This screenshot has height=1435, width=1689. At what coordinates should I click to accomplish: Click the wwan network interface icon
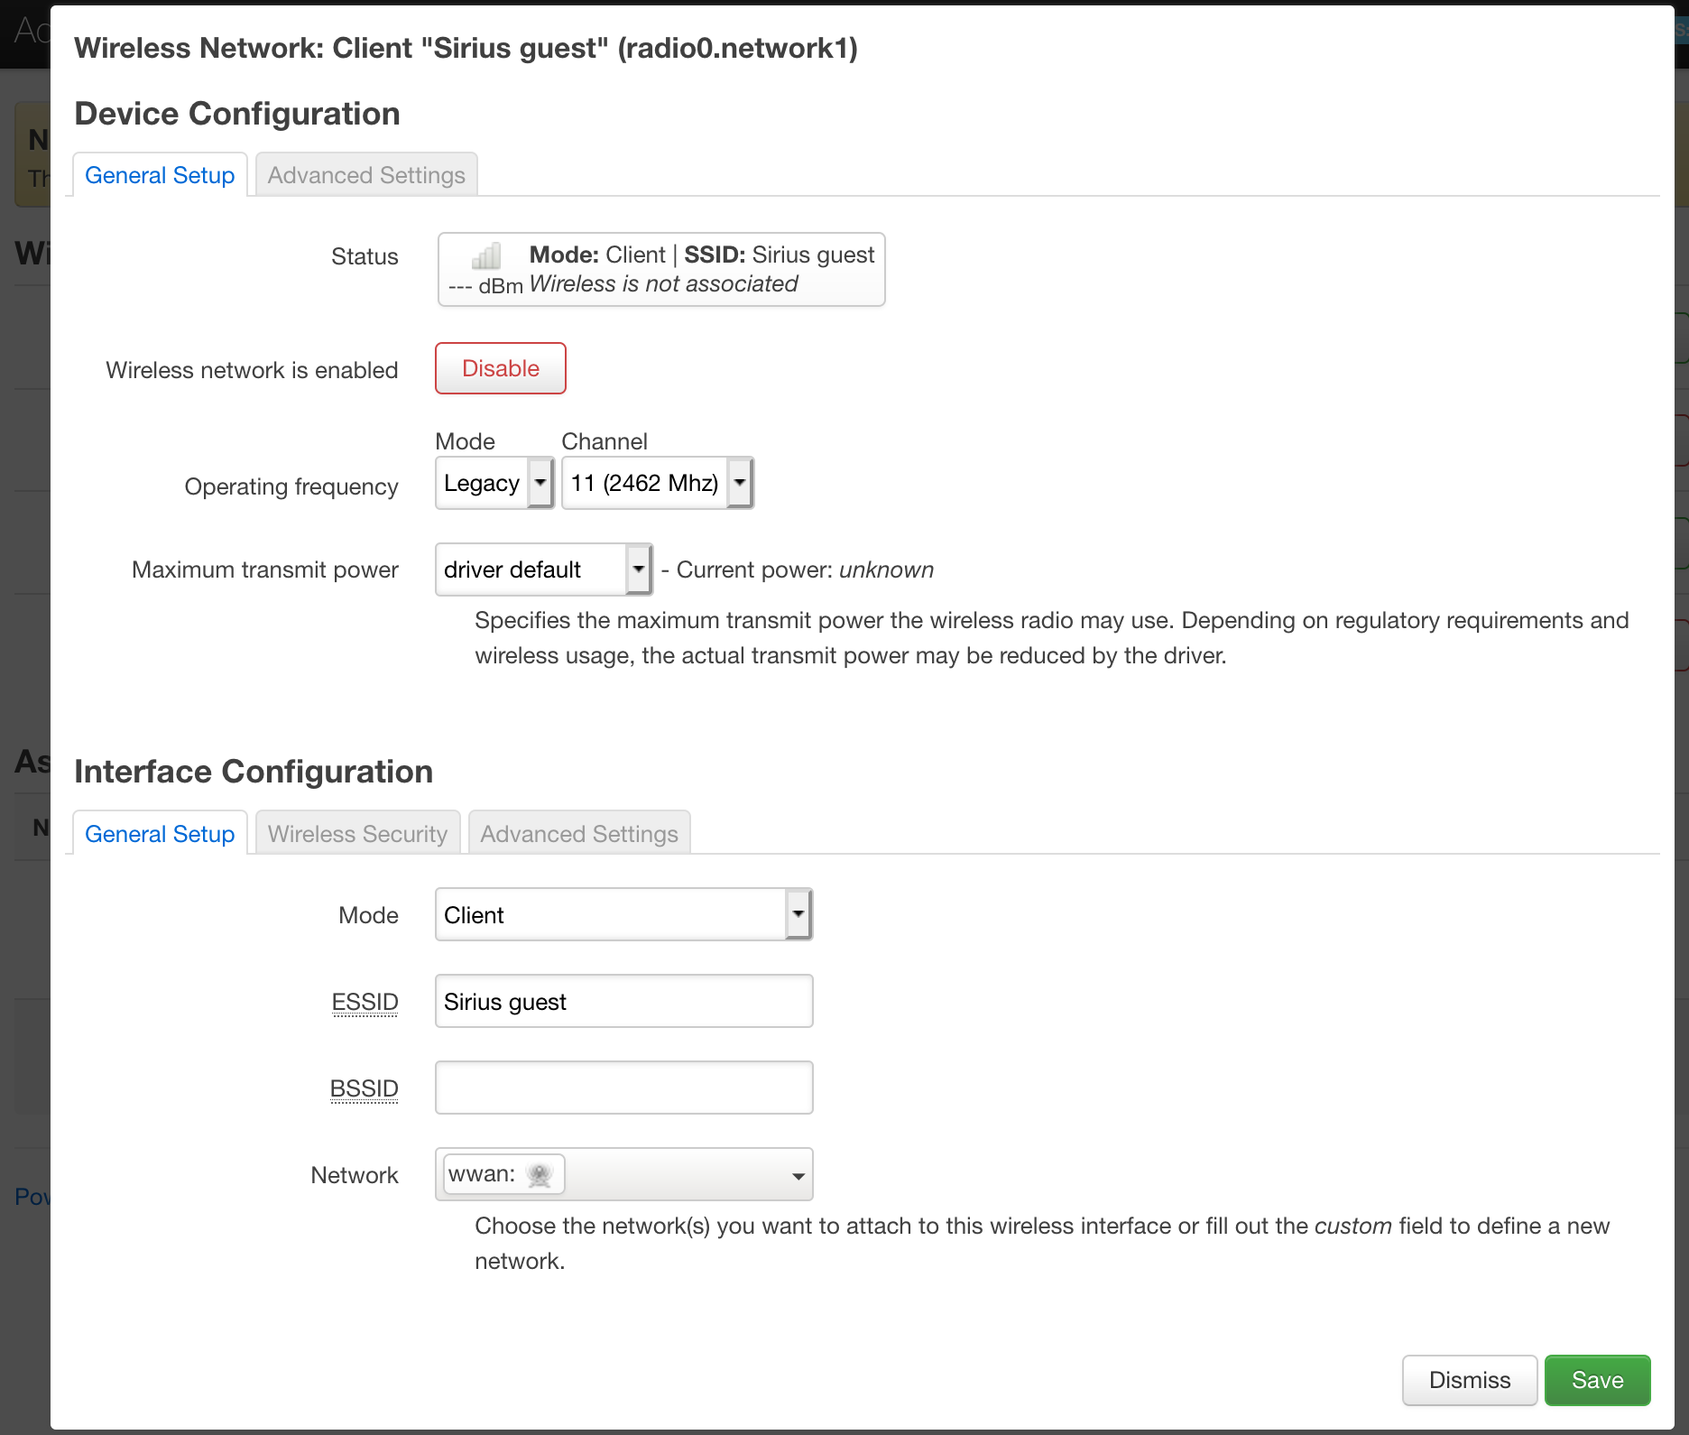[x=540, y=1174]
